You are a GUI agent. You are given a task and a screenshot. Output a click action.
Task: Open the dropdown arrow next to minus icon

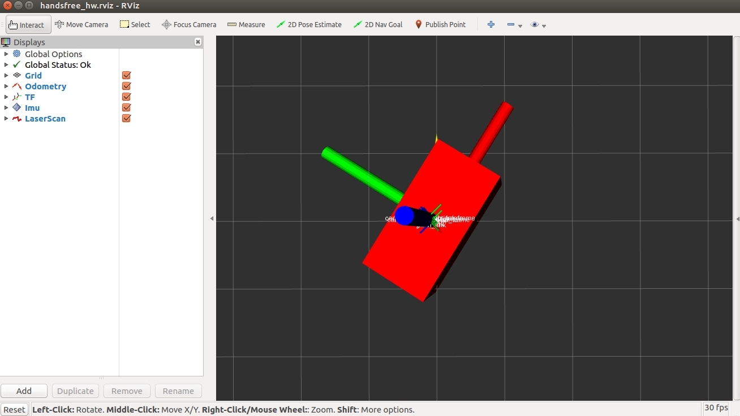pyautogui.click(x=520, y=26)
